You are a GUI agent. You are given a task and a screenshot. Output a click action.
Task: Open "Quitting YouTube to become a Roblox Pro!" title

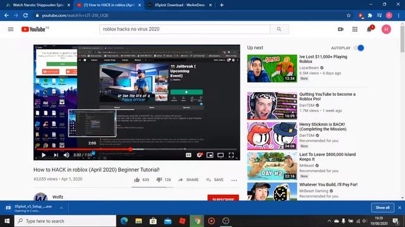coord(327,96)
